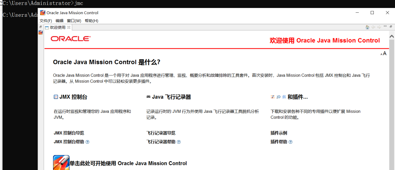This screenshot has height=170, width=395.
Task: Close the 欢迎使用 tab
Action: (x=69, y=27)
